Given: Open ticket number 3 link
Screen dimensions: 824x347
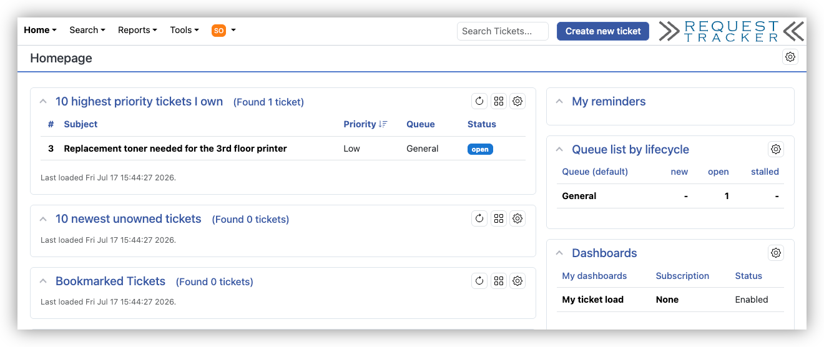Looking at the screenshot, I should tap(51, 149).
